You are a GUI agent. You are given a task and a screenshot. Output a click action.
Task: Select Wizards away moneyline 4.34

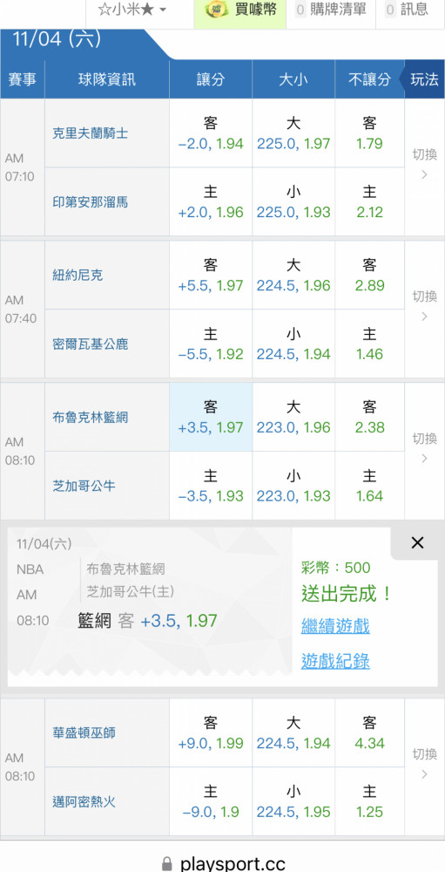(x=369, y=732)
